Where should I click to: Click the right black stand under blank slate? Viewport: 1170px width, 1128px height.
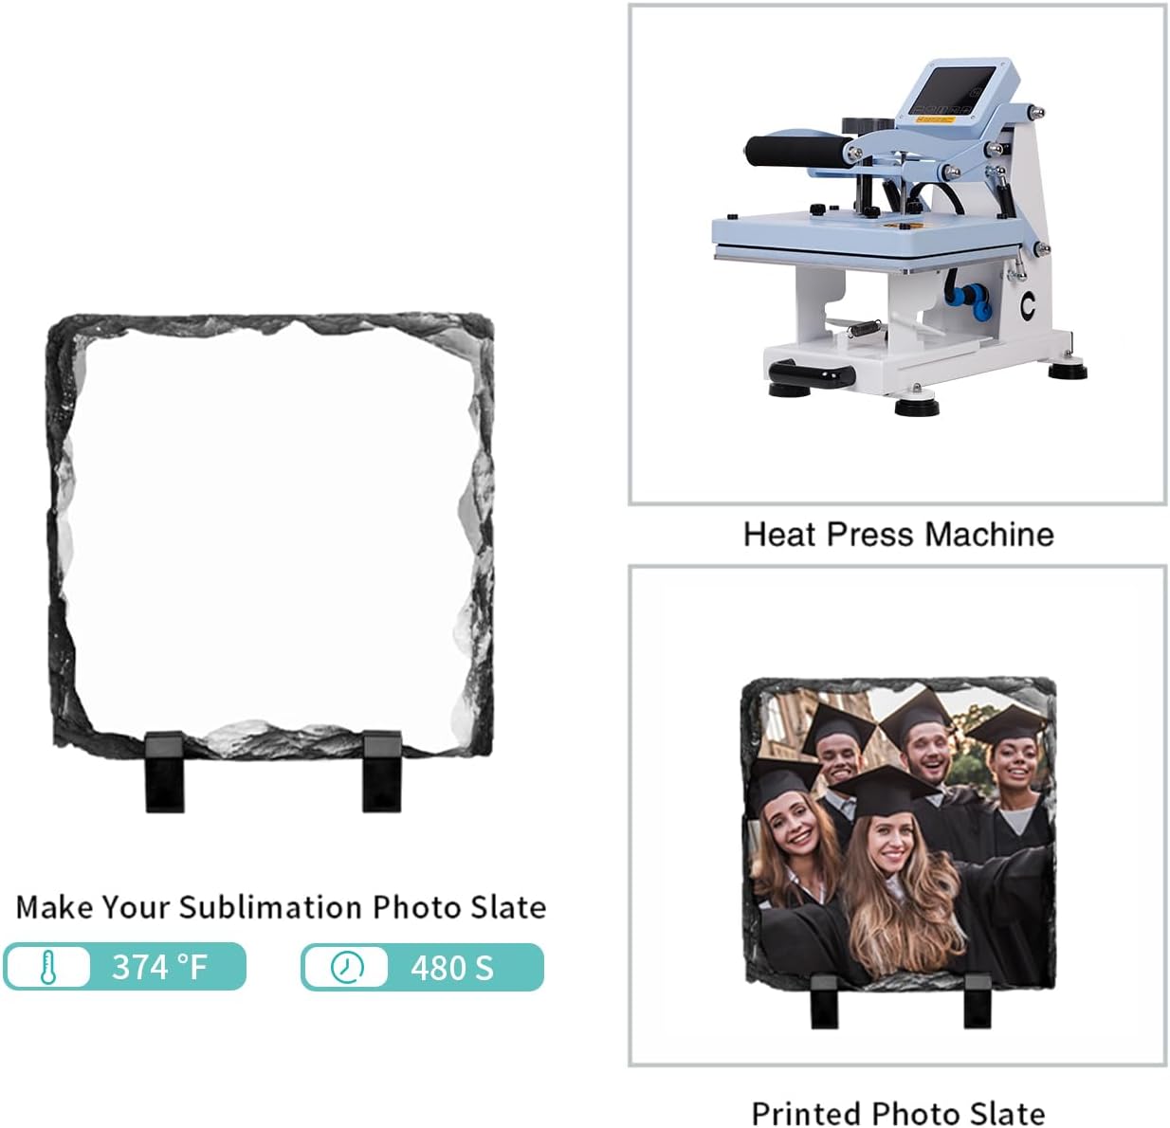(383, 770)
